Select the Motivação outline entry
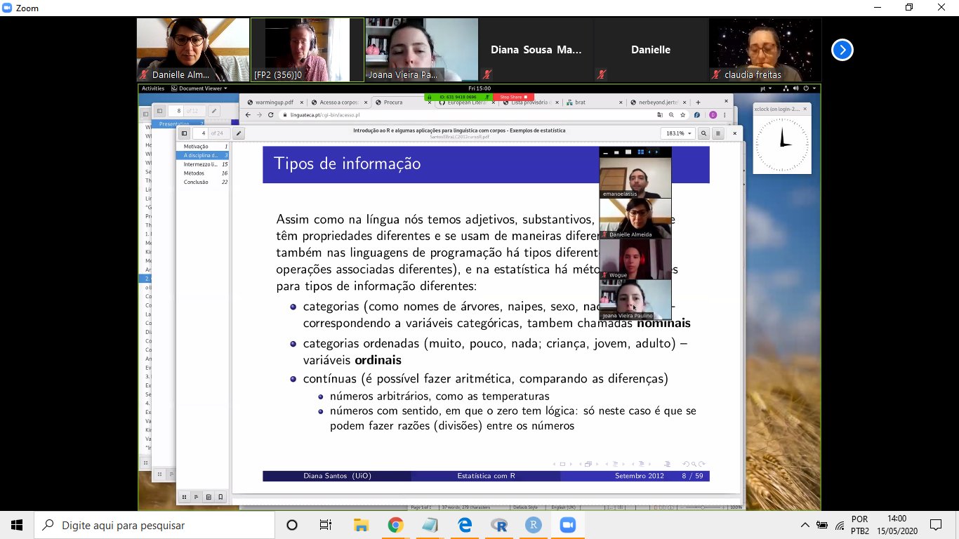The width and height of the screenshot is (959, 539). tap(196, 147)
